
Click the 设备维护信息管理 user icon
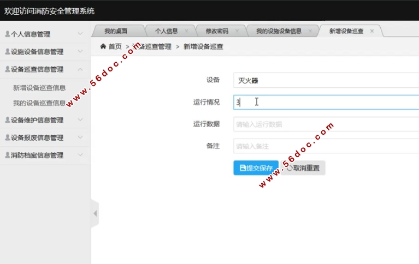8,120
